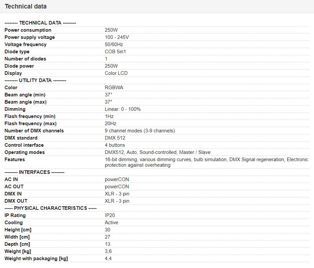Select the 'TECHNICAL DATA' section header
The width and height of the screenshot is (314, 268).
click(x=40, y=23)
